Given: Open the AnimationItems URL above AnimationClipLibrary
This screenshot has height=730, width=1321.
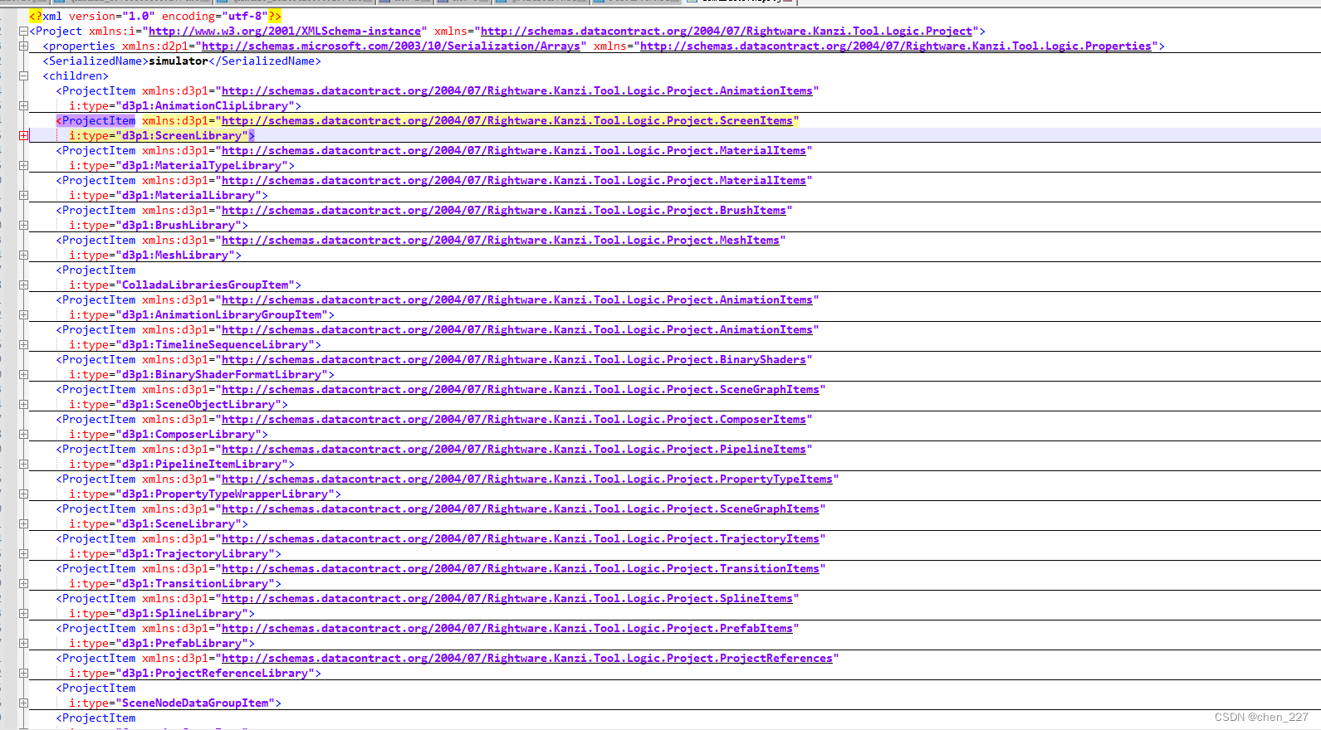Looking at the screenshot, I should click(x=517, y=91).
